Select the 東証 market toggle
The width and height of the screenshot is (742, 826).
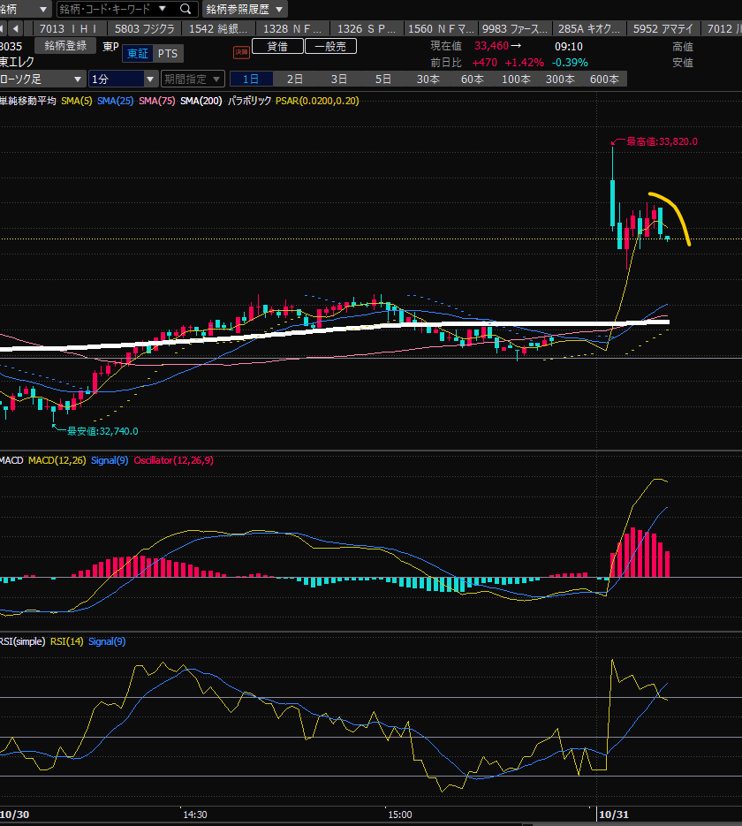click(137, 54)
